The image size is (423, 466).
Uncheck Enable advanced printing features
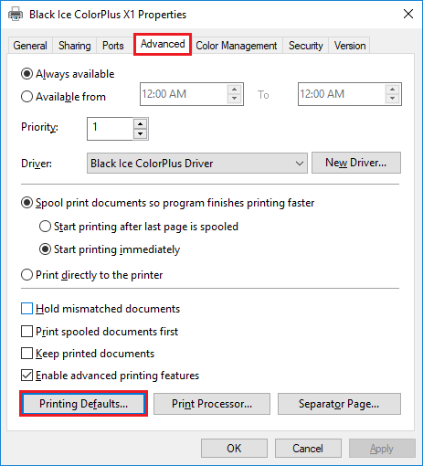pos(26,376)
